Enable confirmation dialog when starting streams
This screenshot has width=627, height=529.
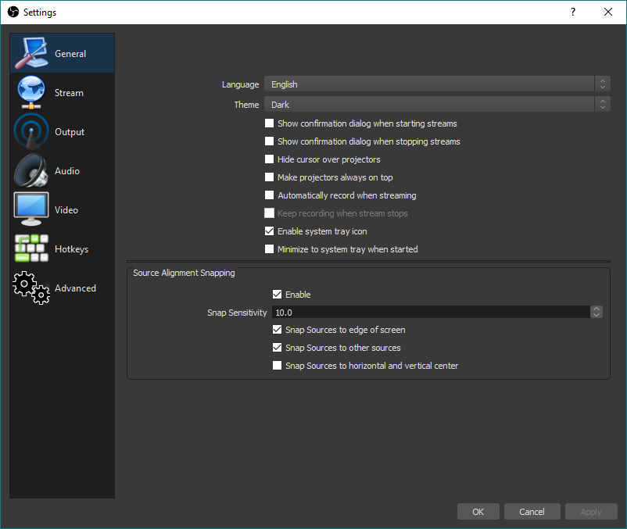pyautogui.click(x=270, y=123)
